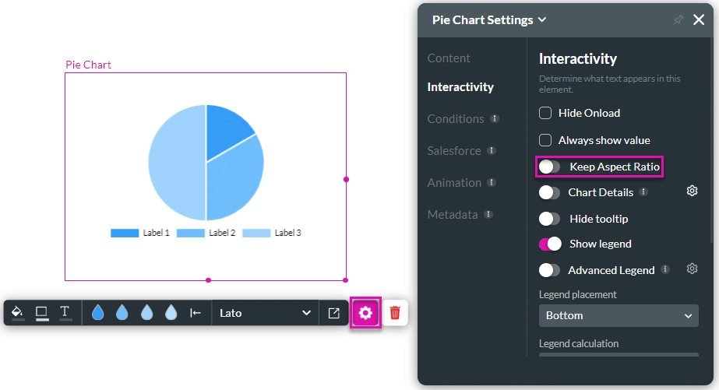Click the Label 2 legend entry
Screen dimensions: 719x390
click(206, 233)
